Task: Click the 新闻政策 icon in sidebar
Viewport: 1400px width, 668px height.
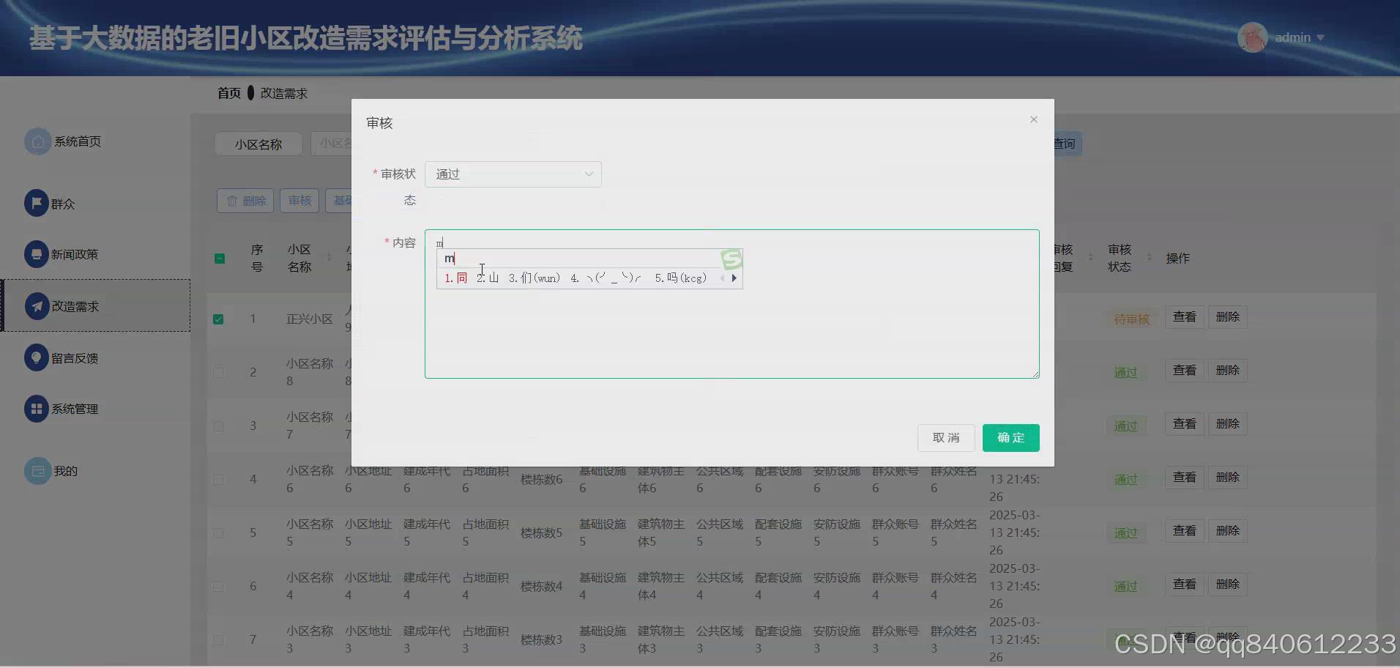Action: pos(37,254)
